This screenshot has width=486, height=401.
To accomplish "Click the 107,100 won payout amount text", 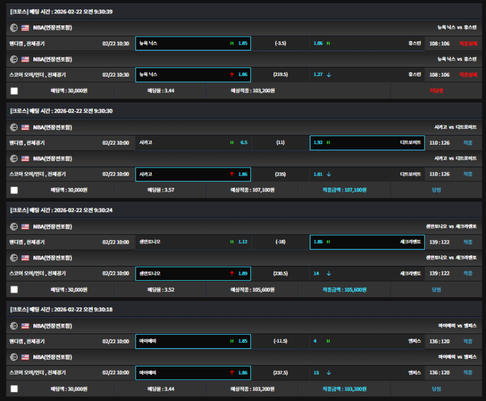I will tap(344, 190).
